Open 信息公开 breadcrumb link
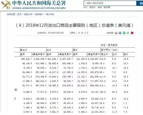 pos(28,14)
